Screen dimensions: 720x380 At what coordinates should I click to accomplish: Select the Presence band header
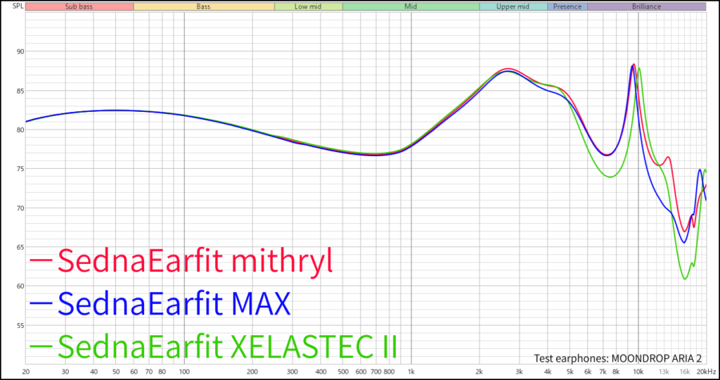567,6
